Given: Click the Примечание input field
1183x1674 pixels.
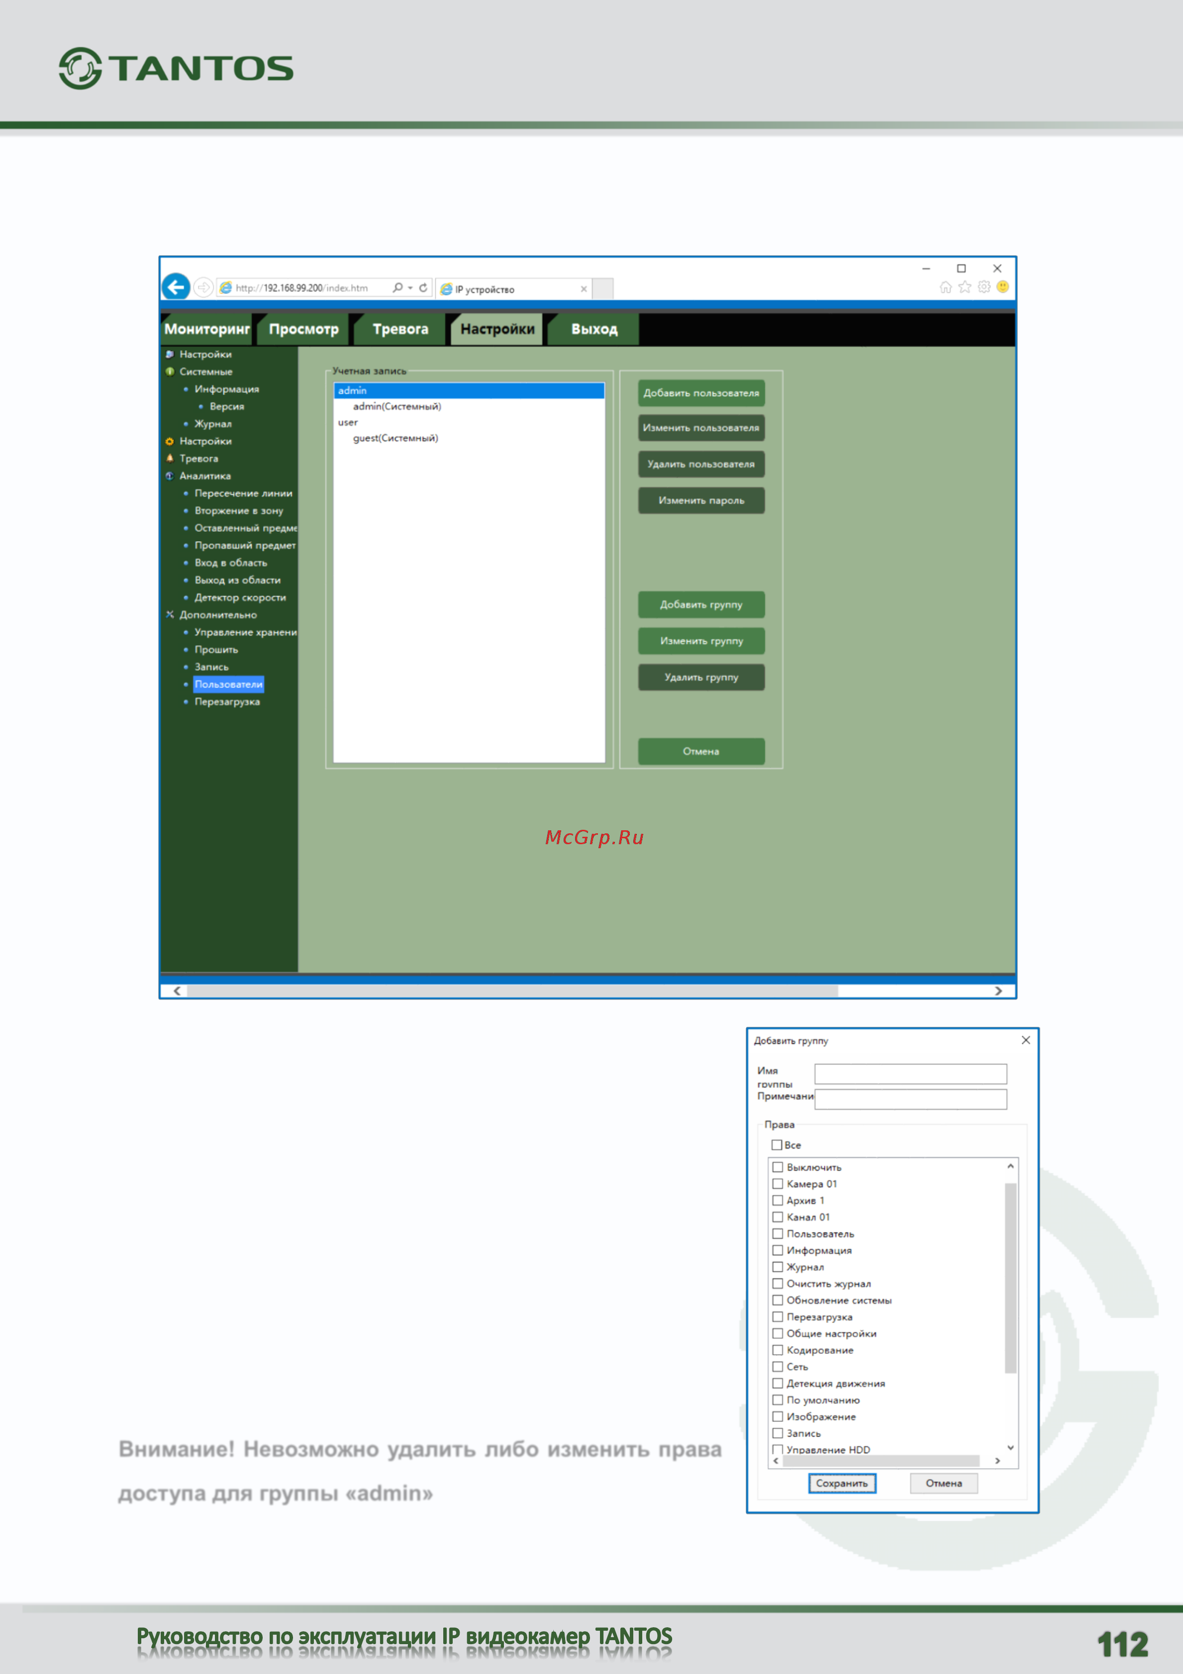Looking at the screenshot, I should [910, 1099].
